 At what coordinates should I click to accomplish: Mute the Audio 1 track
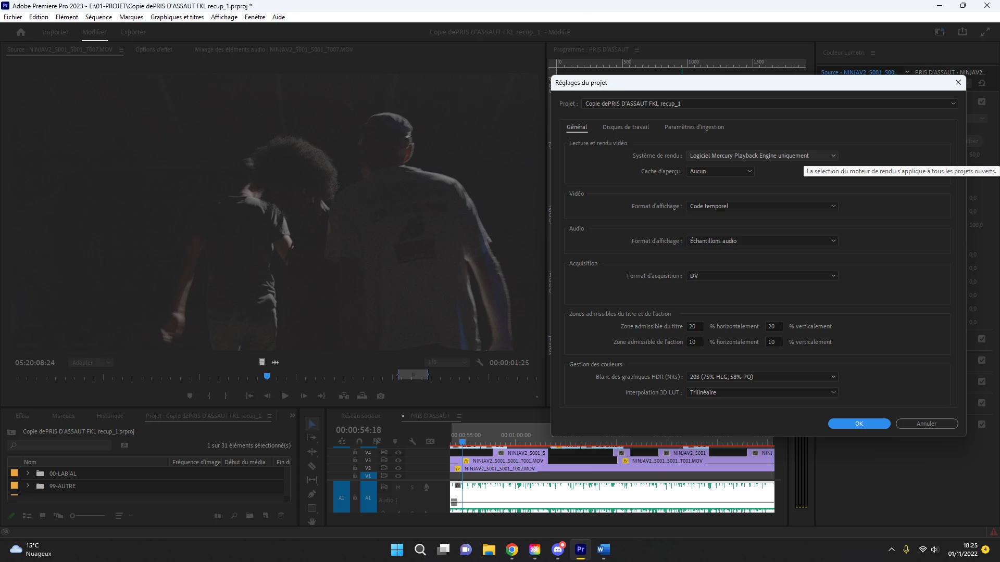pos(398,488)
